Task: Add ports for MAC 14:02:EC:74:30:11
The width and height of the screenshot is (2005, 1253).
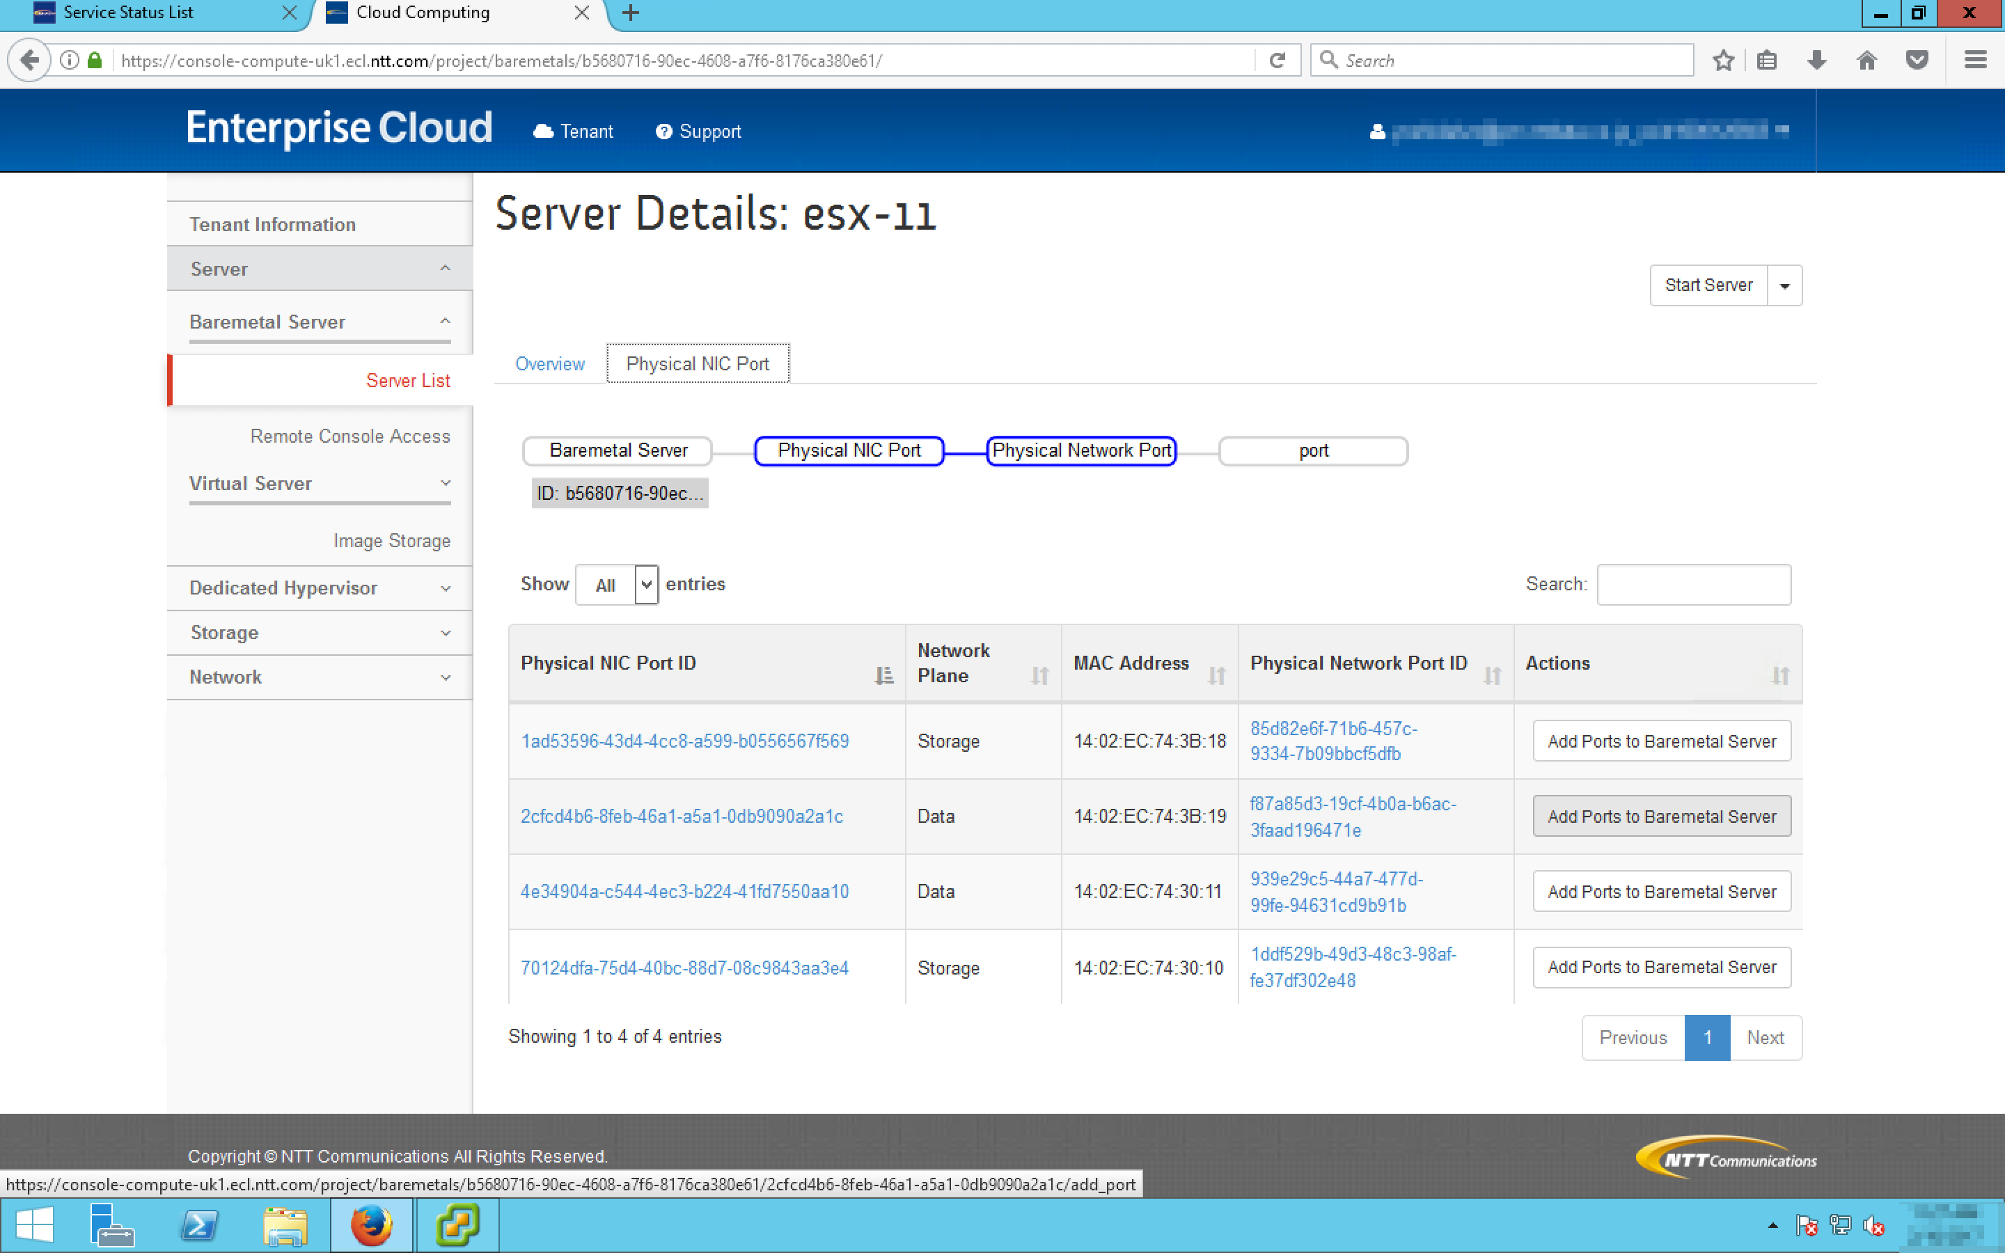Action: 1661,892
